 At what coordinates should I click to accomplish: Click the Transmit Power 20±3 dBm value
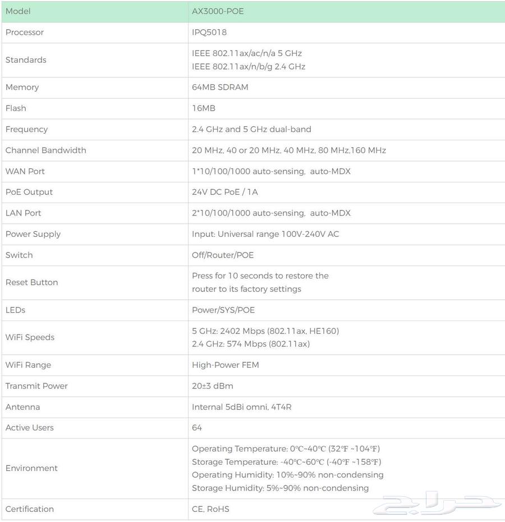pos(213,386)
